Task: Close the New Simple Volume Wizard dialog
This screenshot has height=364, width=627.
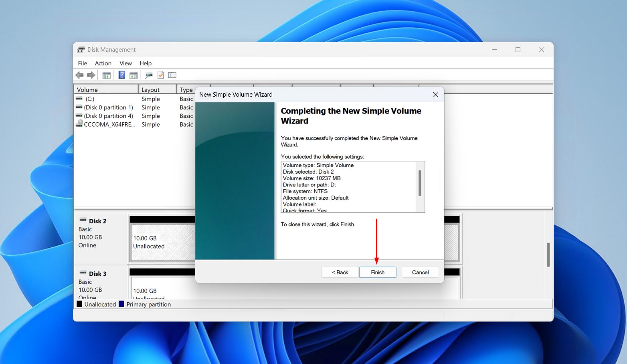Action: click(x=436, y=95)
